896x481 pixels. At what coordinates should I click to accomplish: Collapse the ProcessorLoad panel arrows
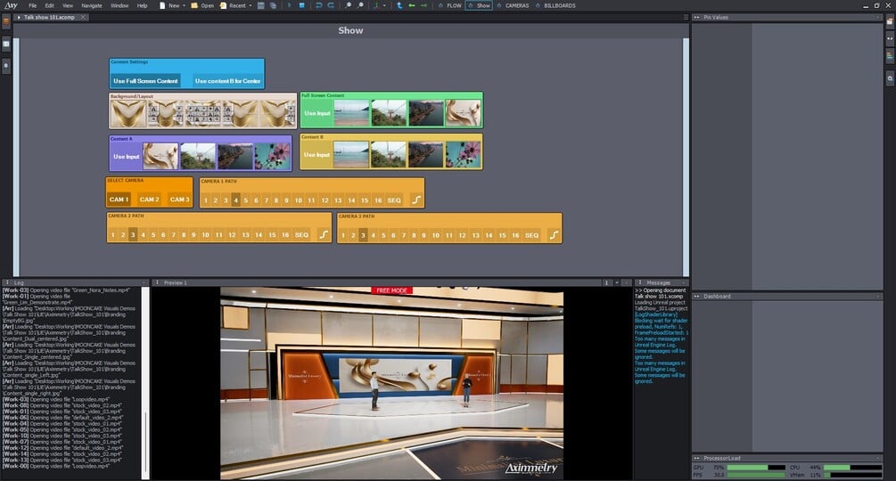(x=696, y=458)
